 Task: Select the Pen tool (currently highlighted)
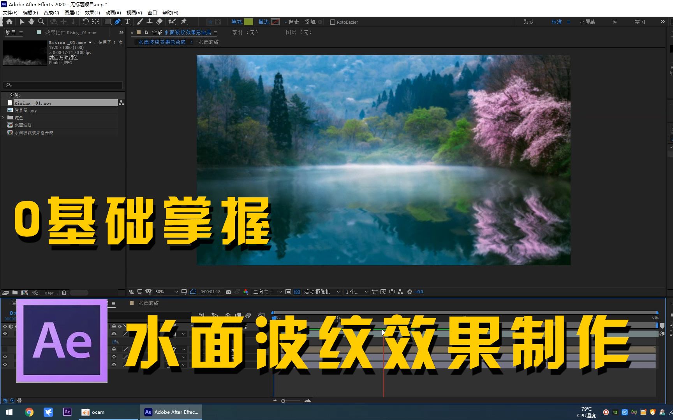pos(118,22)
